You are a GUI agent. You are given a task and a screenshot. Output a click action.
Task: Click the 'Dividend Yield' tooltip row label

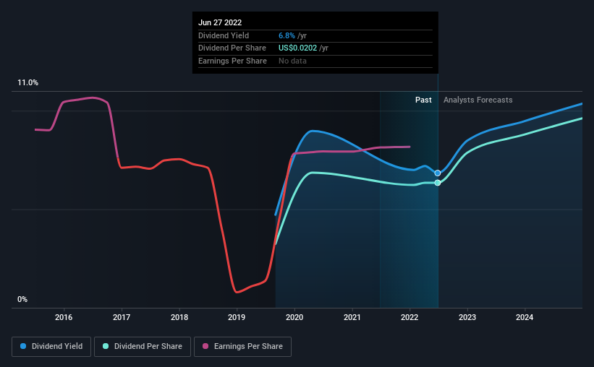point(224,35)
